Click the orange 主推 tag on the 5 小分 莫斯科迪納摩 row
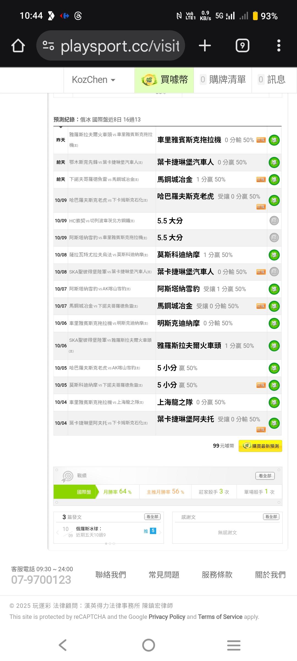 [261, 385]
